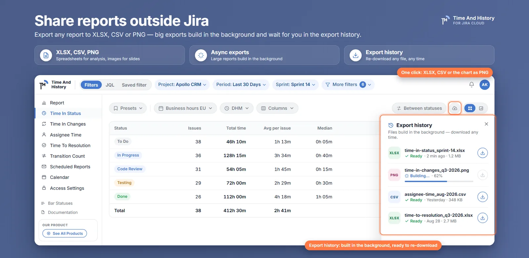Click the PNG file type badge
The height and width of the screenshot is (258, 529).
click(394, 175)
